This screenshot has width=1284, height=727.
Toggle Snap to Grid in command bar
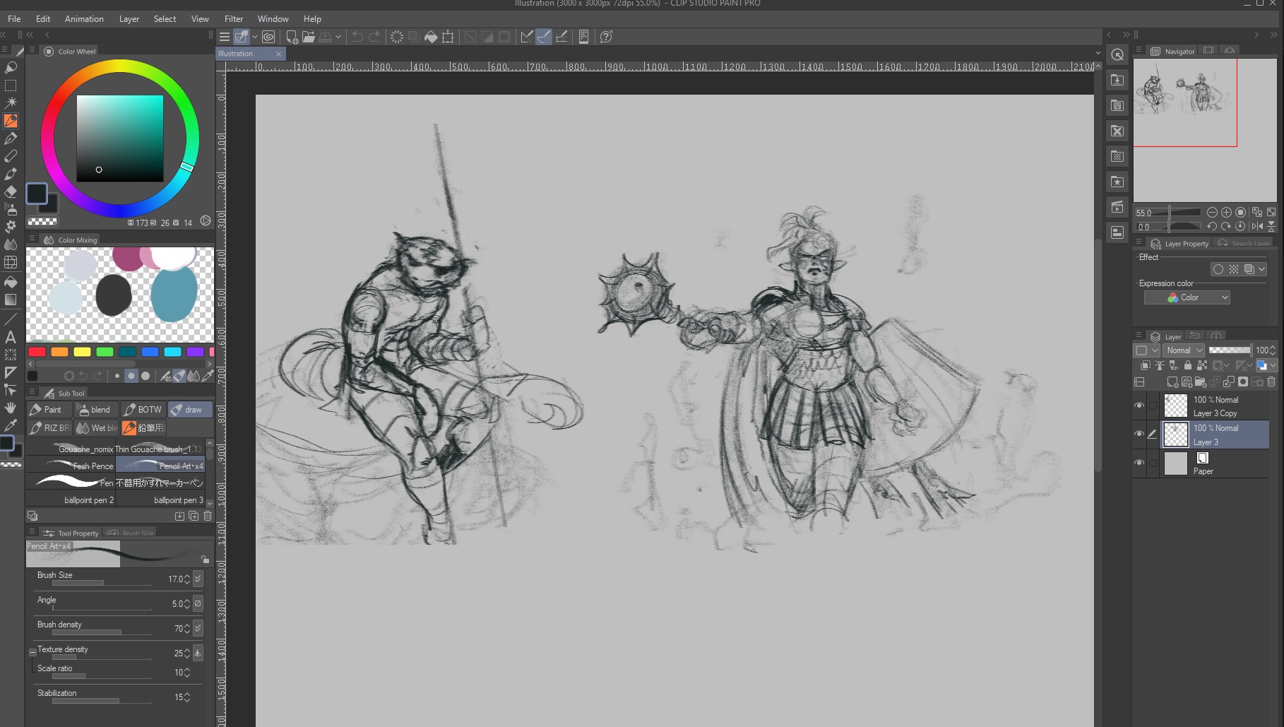click(561, 37)
